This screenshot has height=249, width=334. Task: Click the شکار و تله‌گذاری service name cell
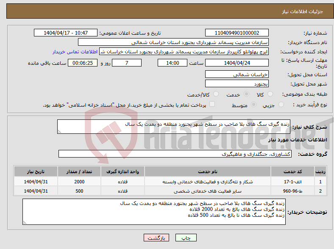[x=207, y=182]
